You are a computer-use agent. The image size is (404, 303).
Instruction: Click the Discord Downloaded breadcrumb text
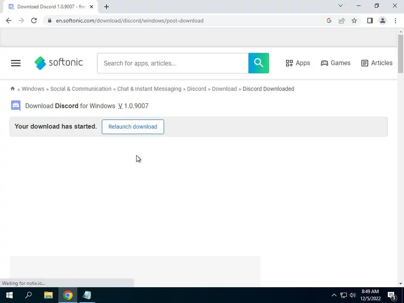268,89
